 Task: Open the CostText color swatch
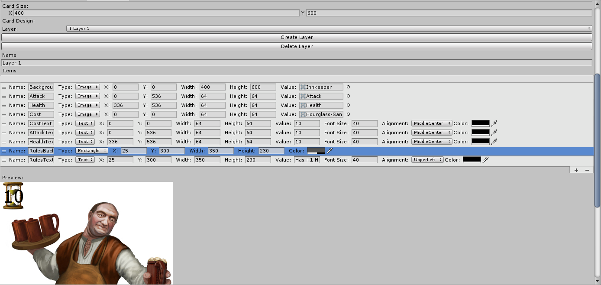pyautogui.click(x=481, y=123)
